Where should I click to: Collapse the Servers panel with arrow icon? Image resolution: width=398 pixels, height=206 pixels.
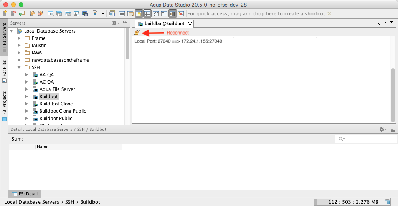click(x=125, y=23)
